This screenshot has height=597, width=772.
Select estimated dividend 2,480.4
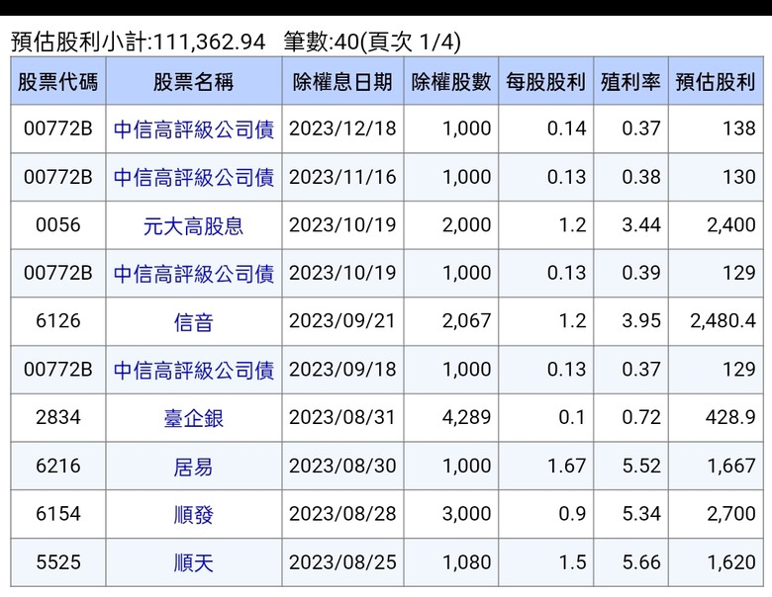(723, 321)
